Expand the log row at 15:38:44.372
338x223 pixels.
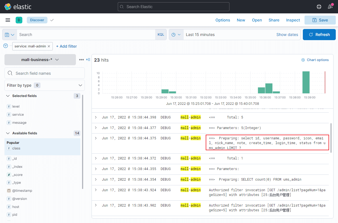[x=96, y=158]
